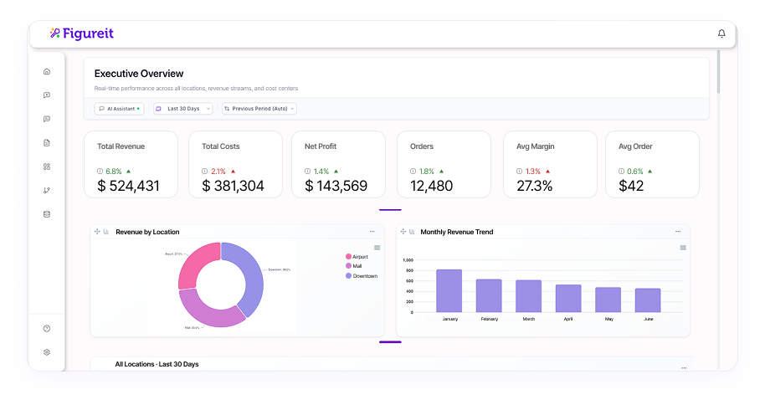Click the info icon on Total Costs card

pos(205,172)
